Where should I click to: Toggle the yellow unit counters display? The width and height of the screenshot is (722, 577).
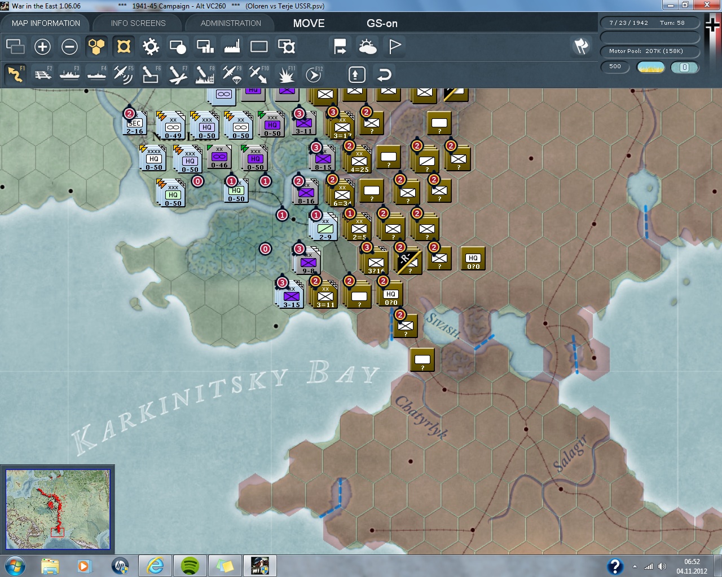[124, 46]
